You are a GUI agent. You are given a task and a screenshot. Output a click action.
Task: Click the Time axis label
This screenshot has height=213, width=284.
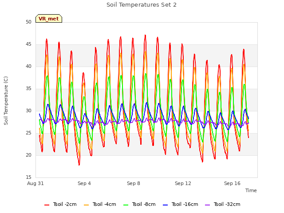tap(251, 190)
